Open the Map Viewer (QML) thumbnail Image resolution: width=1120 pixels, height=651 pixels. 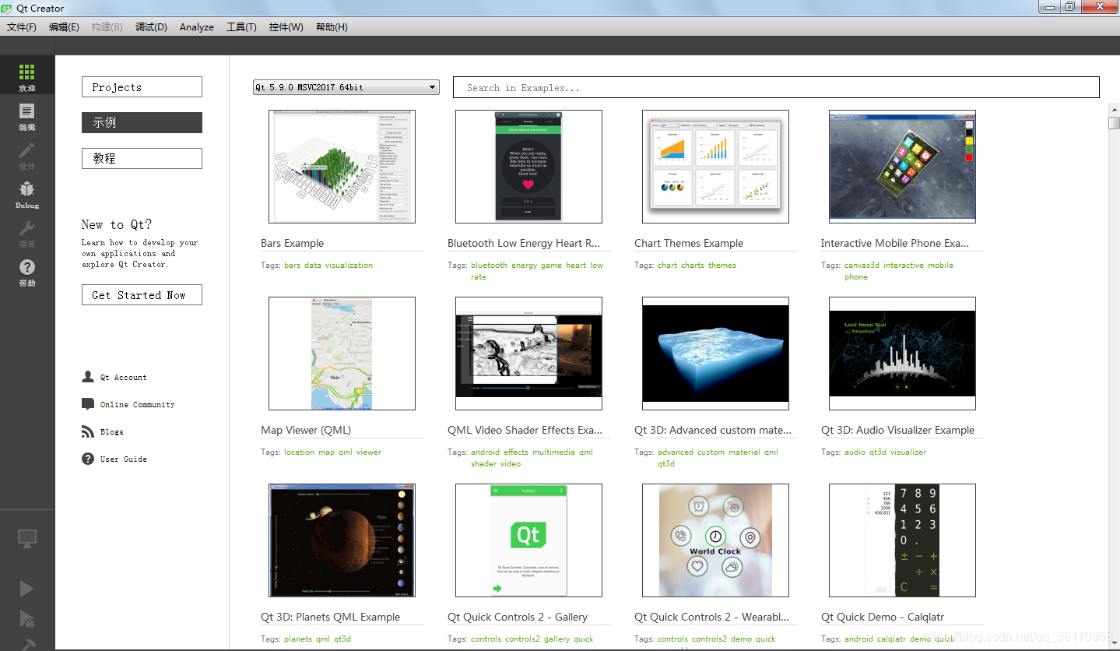[x=342, y=354]
